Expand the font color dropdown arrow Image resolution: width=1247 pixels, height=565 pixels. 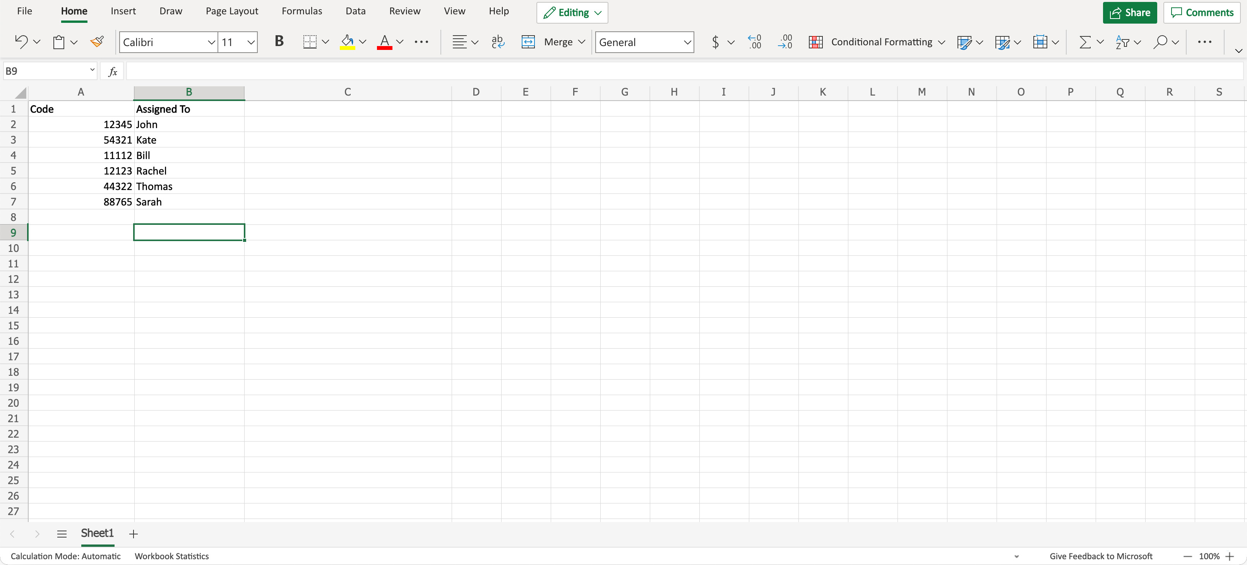400,42
